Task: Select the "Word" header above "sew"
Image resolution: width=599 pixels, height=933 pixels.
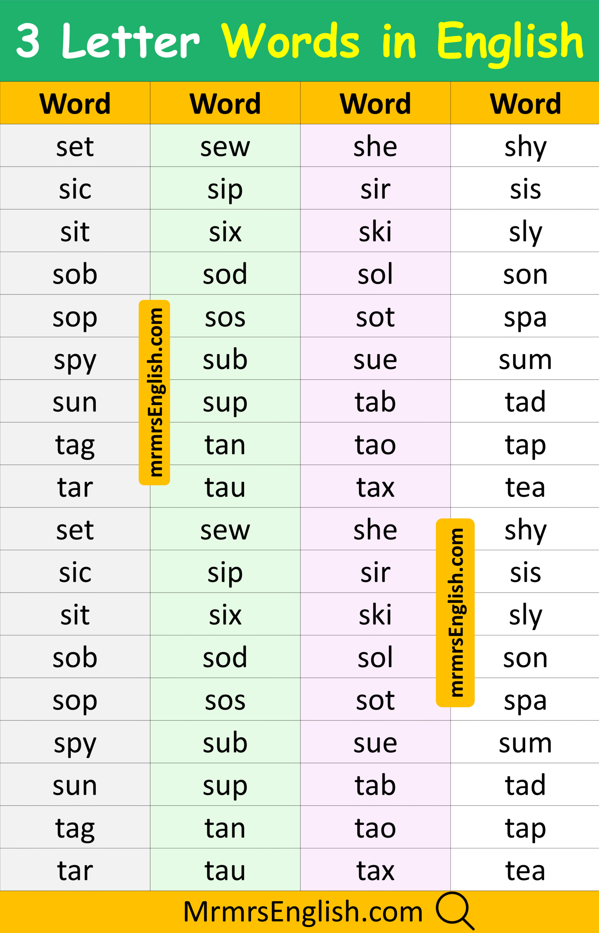Action: coord(225,104)
